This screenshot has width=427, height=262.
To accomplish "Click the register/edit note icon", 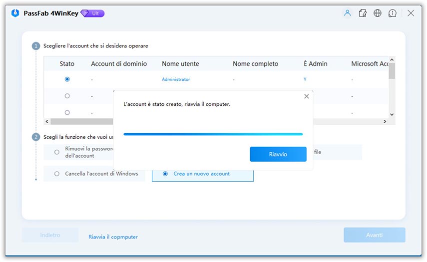I will pyautogui.click(x=363, y=13).
